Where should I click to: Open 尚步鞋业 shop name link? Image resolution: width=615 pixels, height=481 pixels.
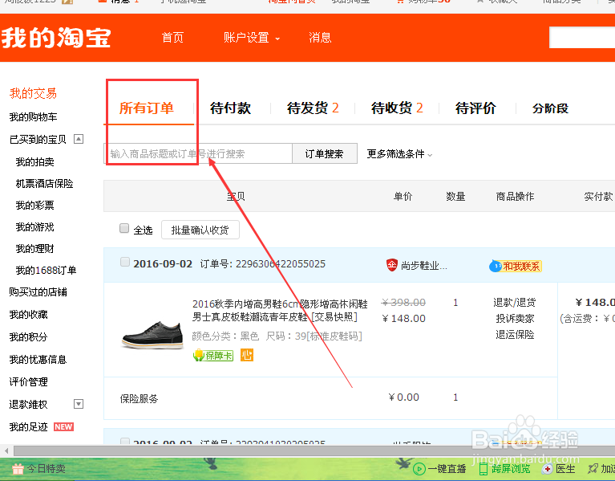point(424,266)
